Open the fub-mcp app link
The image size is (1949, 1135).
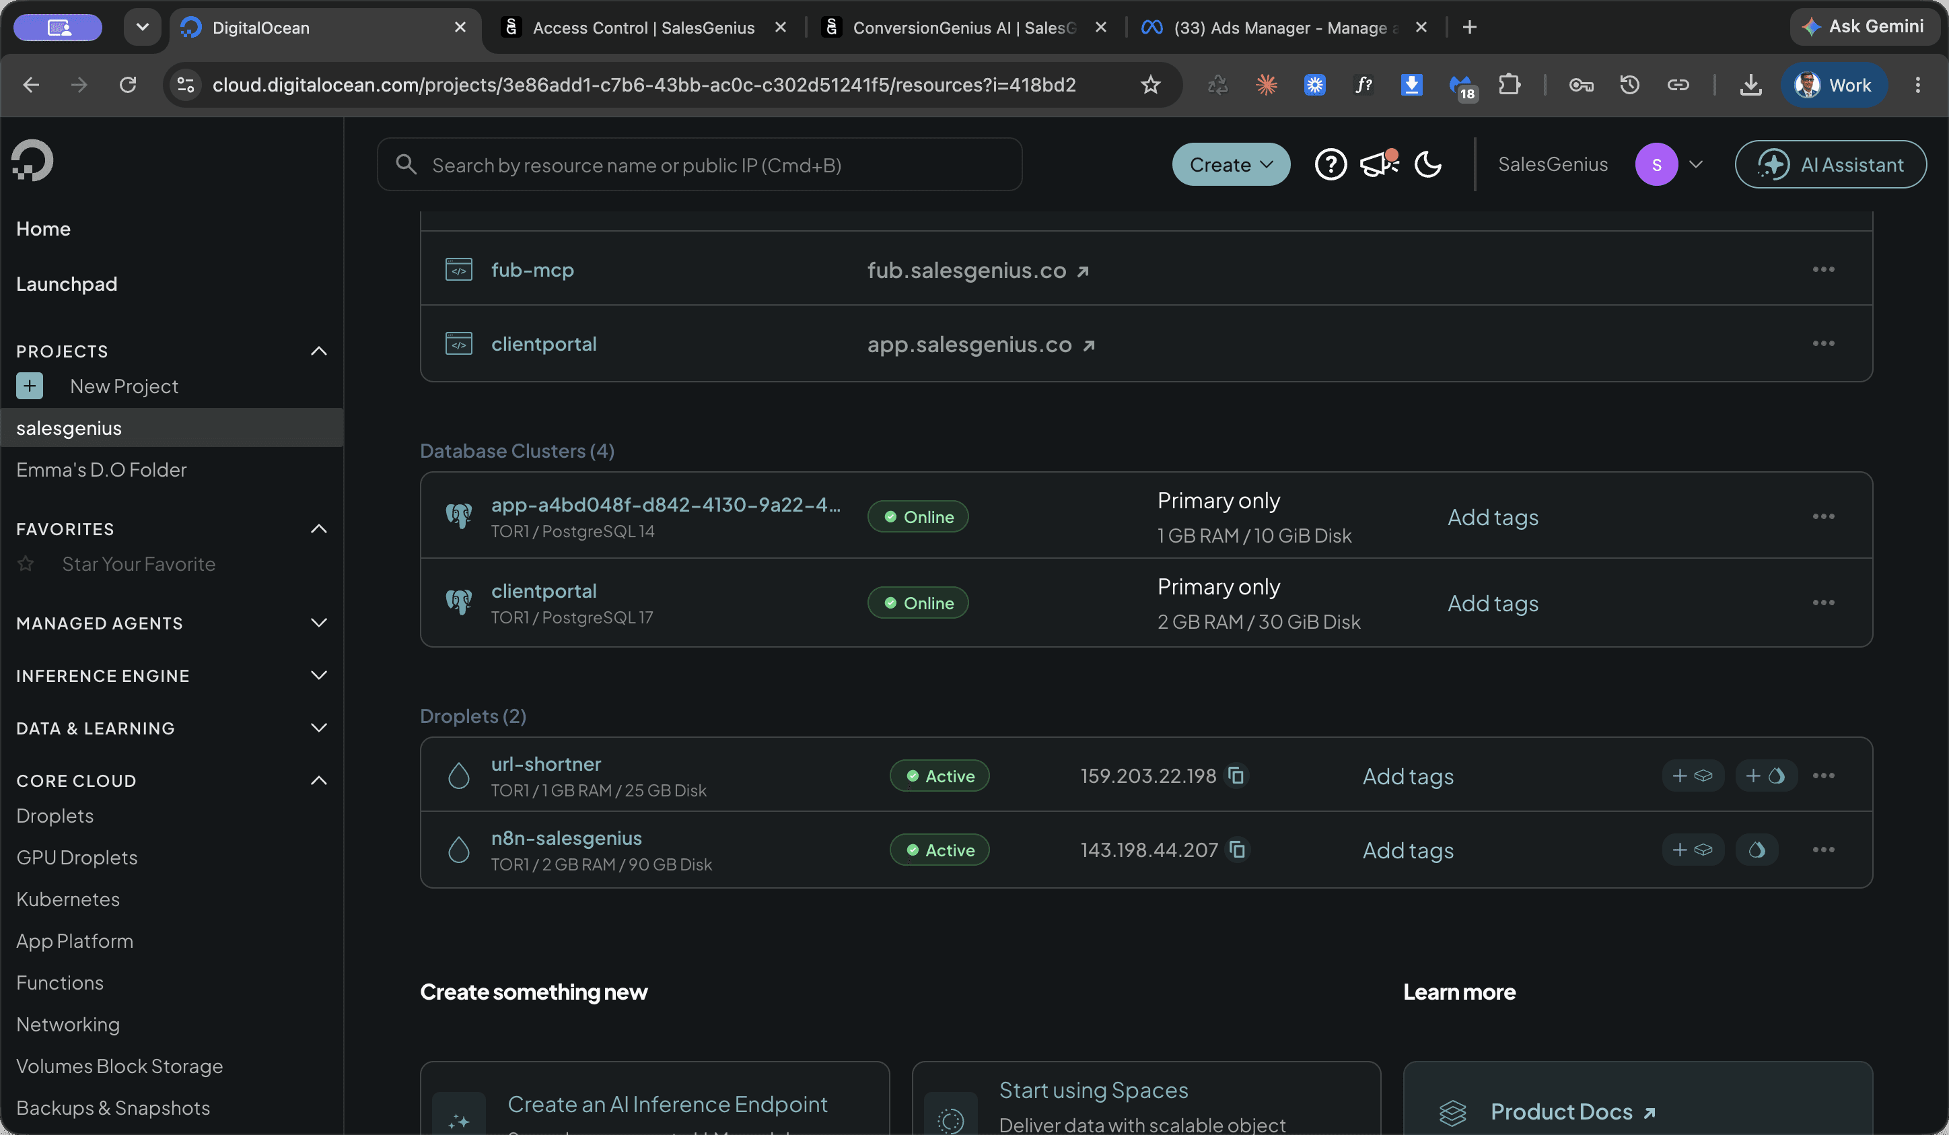pyautogui.click(x=532, y=270)
